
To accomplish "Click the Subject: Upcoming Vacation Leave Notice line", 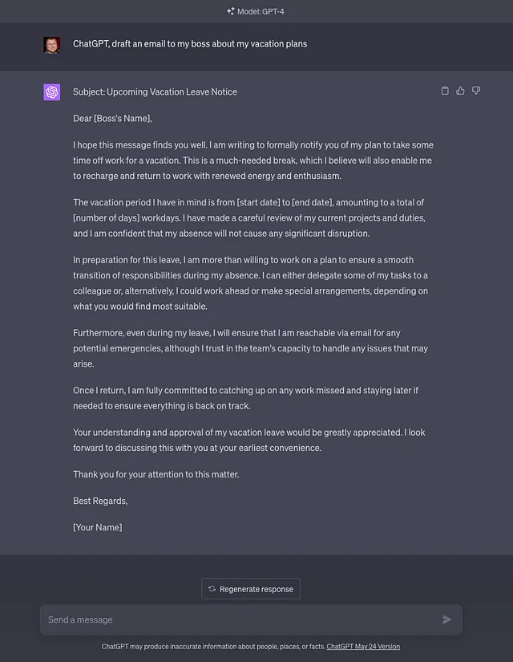I will [155, 92].
